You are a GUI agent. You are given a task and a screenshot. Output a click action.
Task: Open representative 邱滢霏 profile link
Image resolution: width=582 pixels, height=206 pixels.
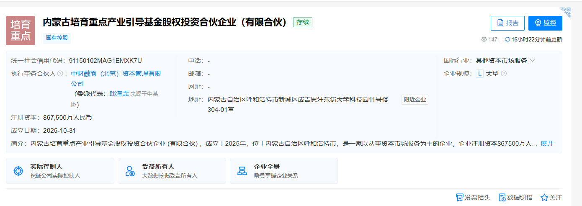119,94
